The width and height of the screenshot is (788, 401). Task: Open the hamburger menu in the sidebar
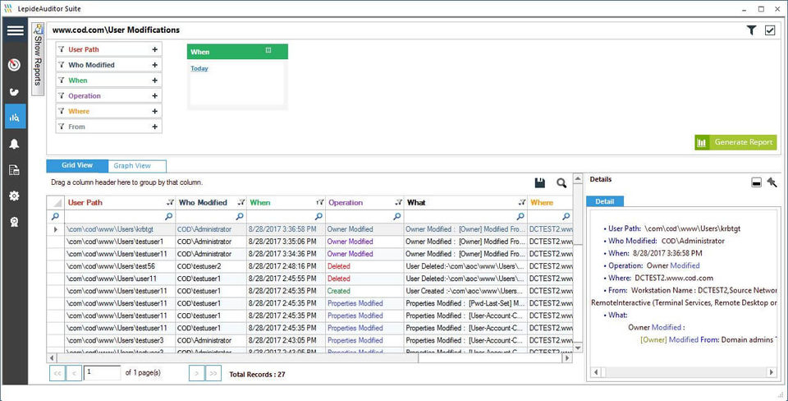tap(15, 31)
